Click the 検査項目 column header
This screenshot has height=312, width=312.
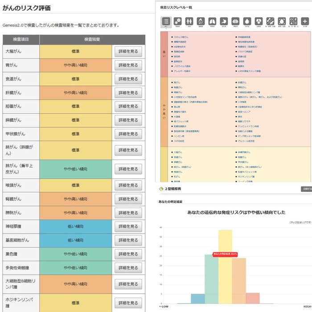(x=21, y=39)
